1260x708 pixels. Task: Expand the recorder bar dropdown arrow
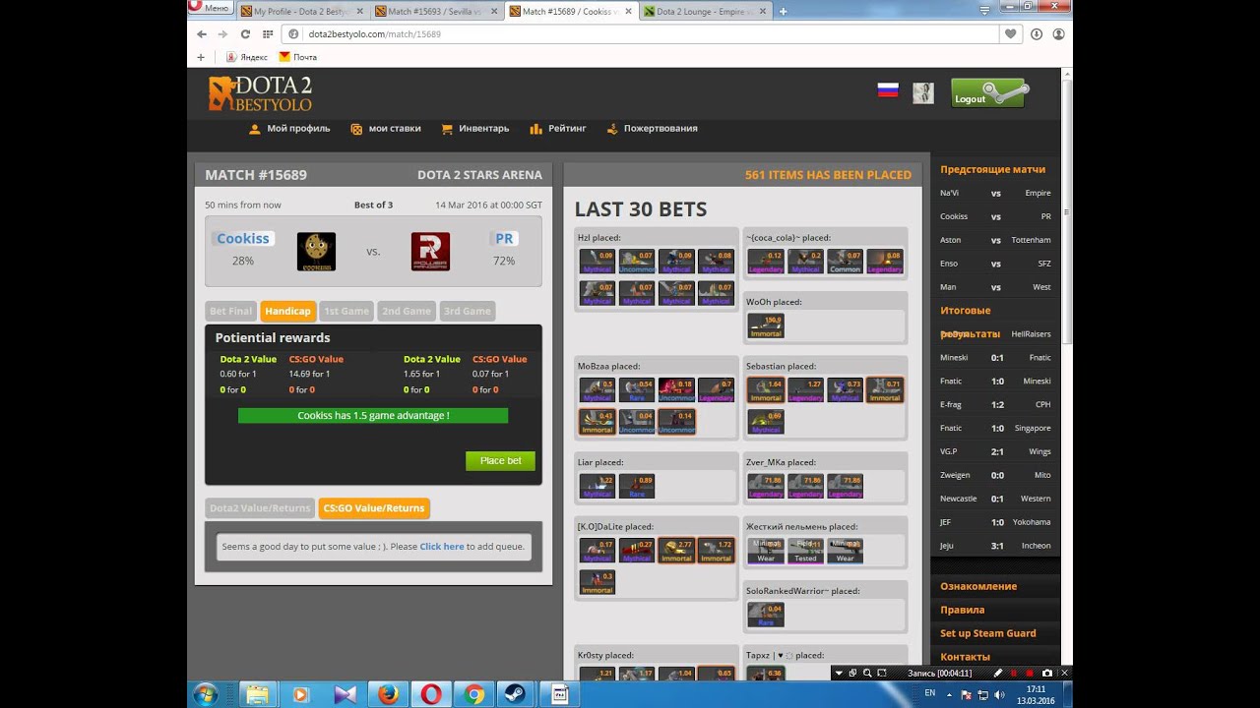click(x=839, y=673)
